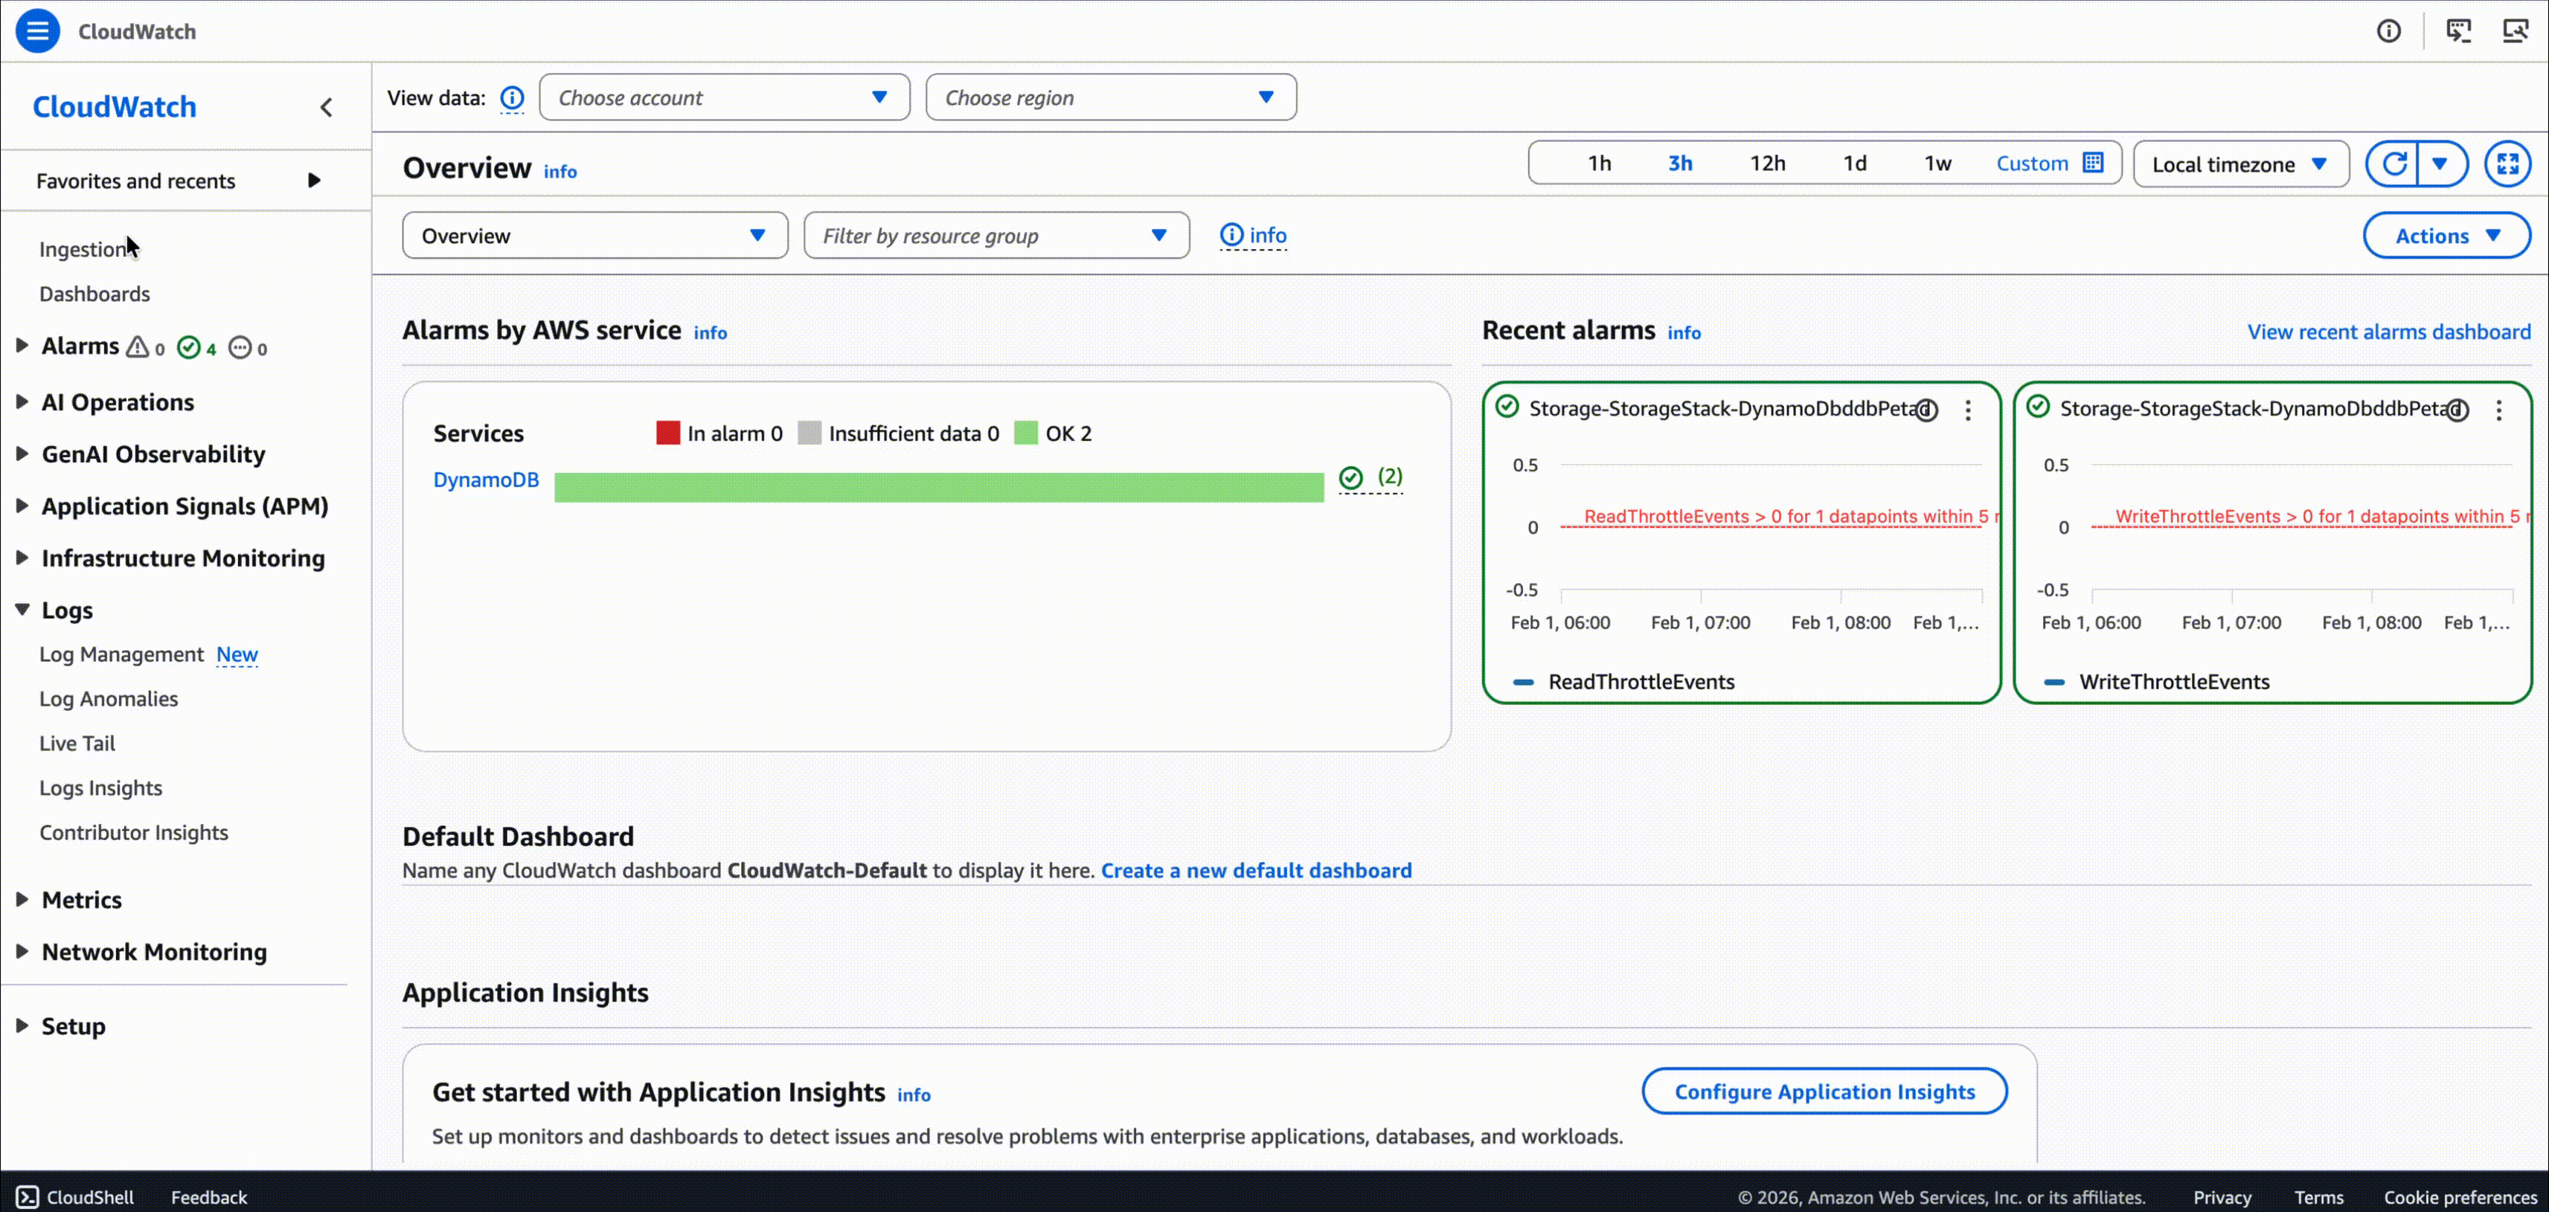The image size is (2549, 1212).
Task: Expand the Infrastructure Monitoring section
Action: [x=23, y=558]
